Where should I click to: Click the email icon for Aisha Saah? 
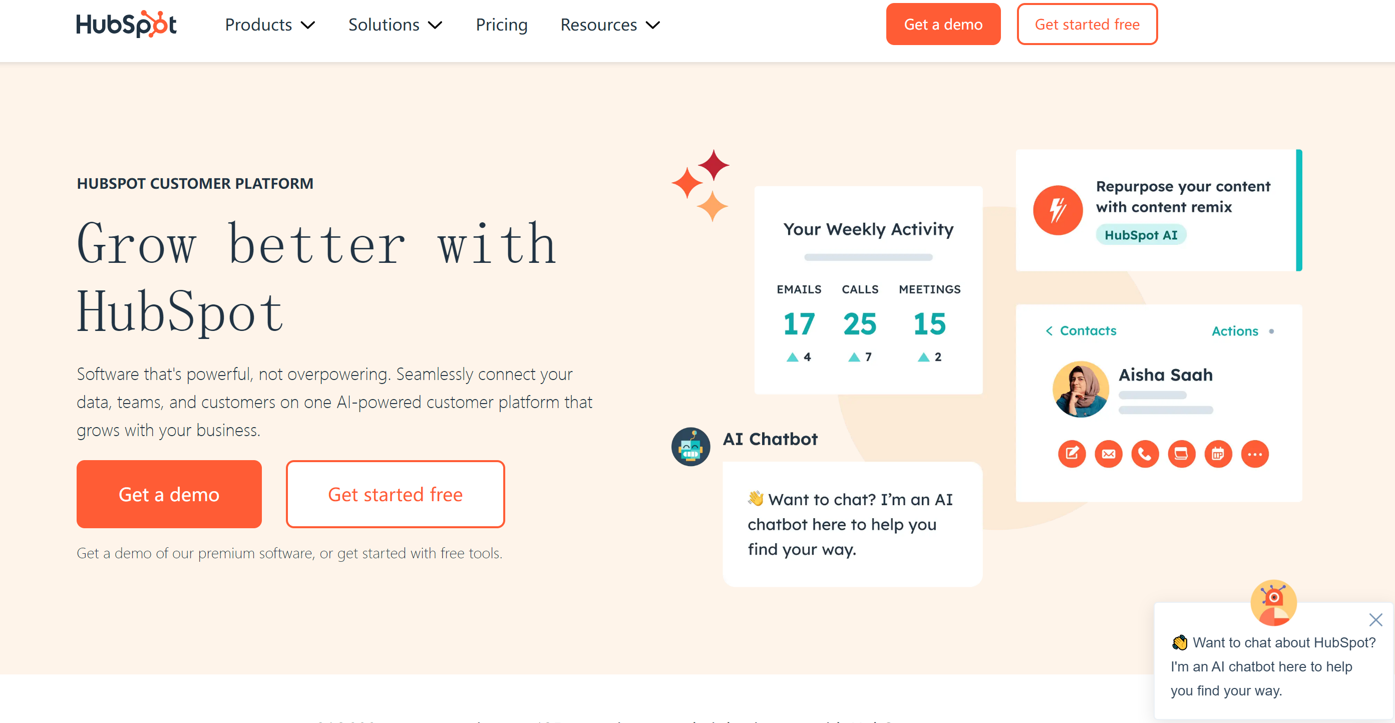tap(1107, 453)
